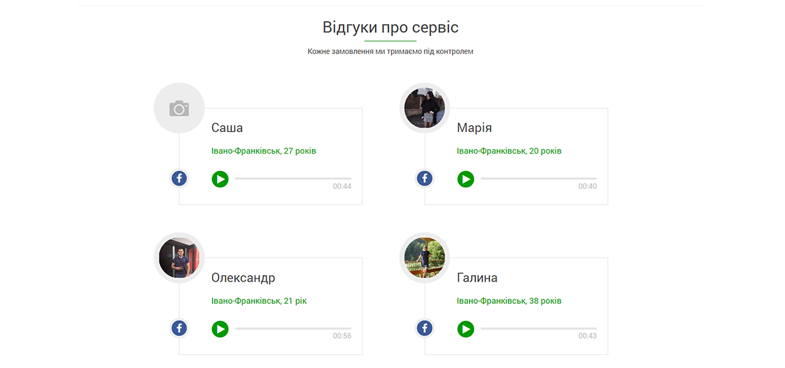
Task: Open Марія's Facebook profile icon
Action: pos(425,178)
